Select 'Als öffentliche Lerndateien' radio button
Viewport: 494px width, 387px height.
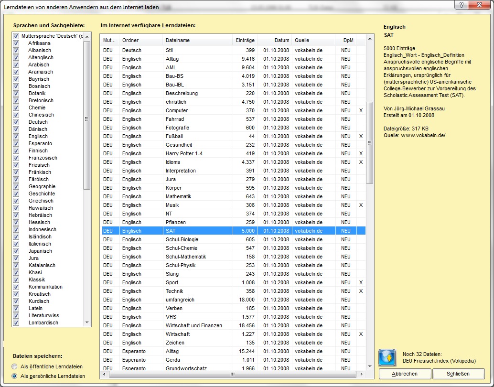point(14,366)
